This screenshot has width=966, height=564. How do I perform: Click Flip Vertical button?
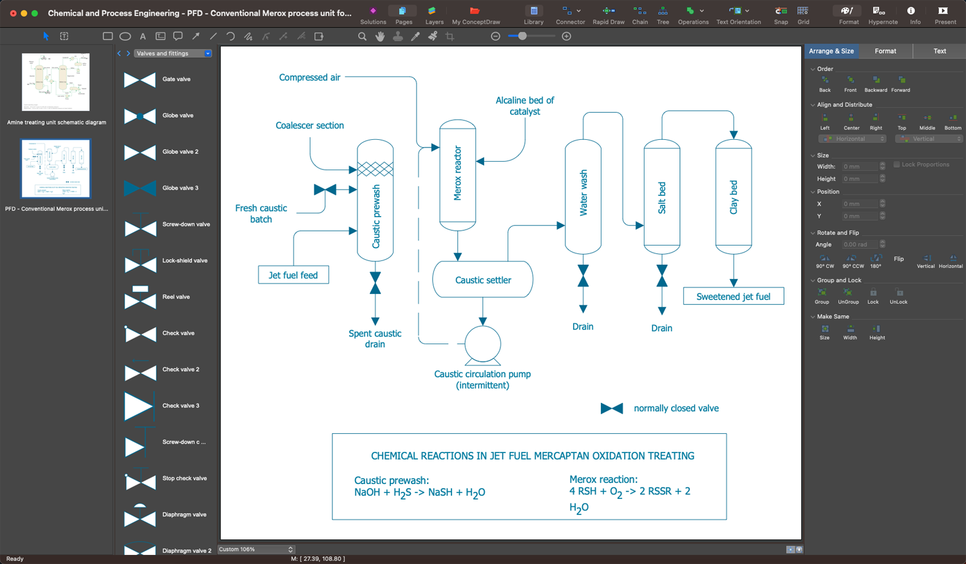point(925,261)
